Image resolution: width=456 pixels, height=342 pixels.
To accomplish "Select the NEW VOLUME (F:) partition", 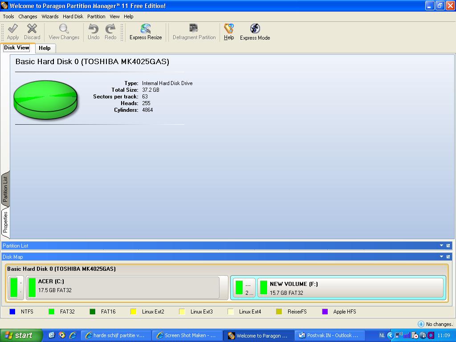I will 350,288.
